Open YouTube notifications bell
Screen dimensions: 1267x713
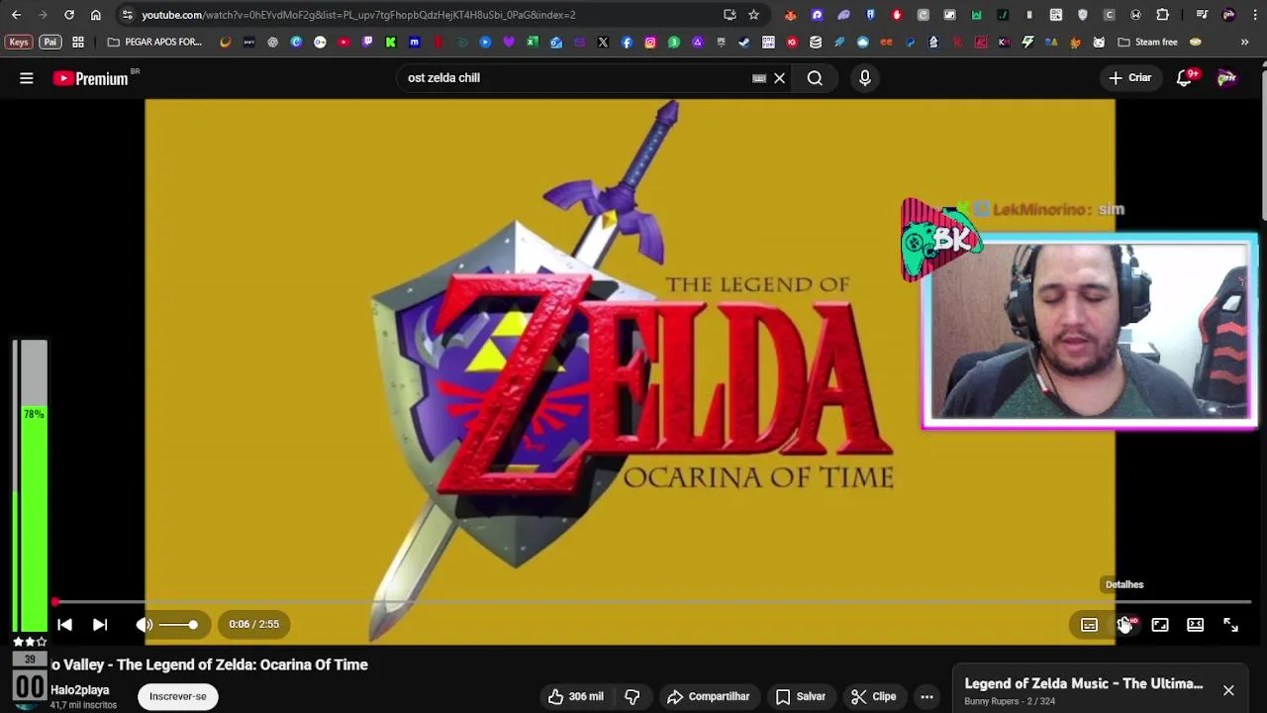pyautogui.click(x=1185, y=78)
